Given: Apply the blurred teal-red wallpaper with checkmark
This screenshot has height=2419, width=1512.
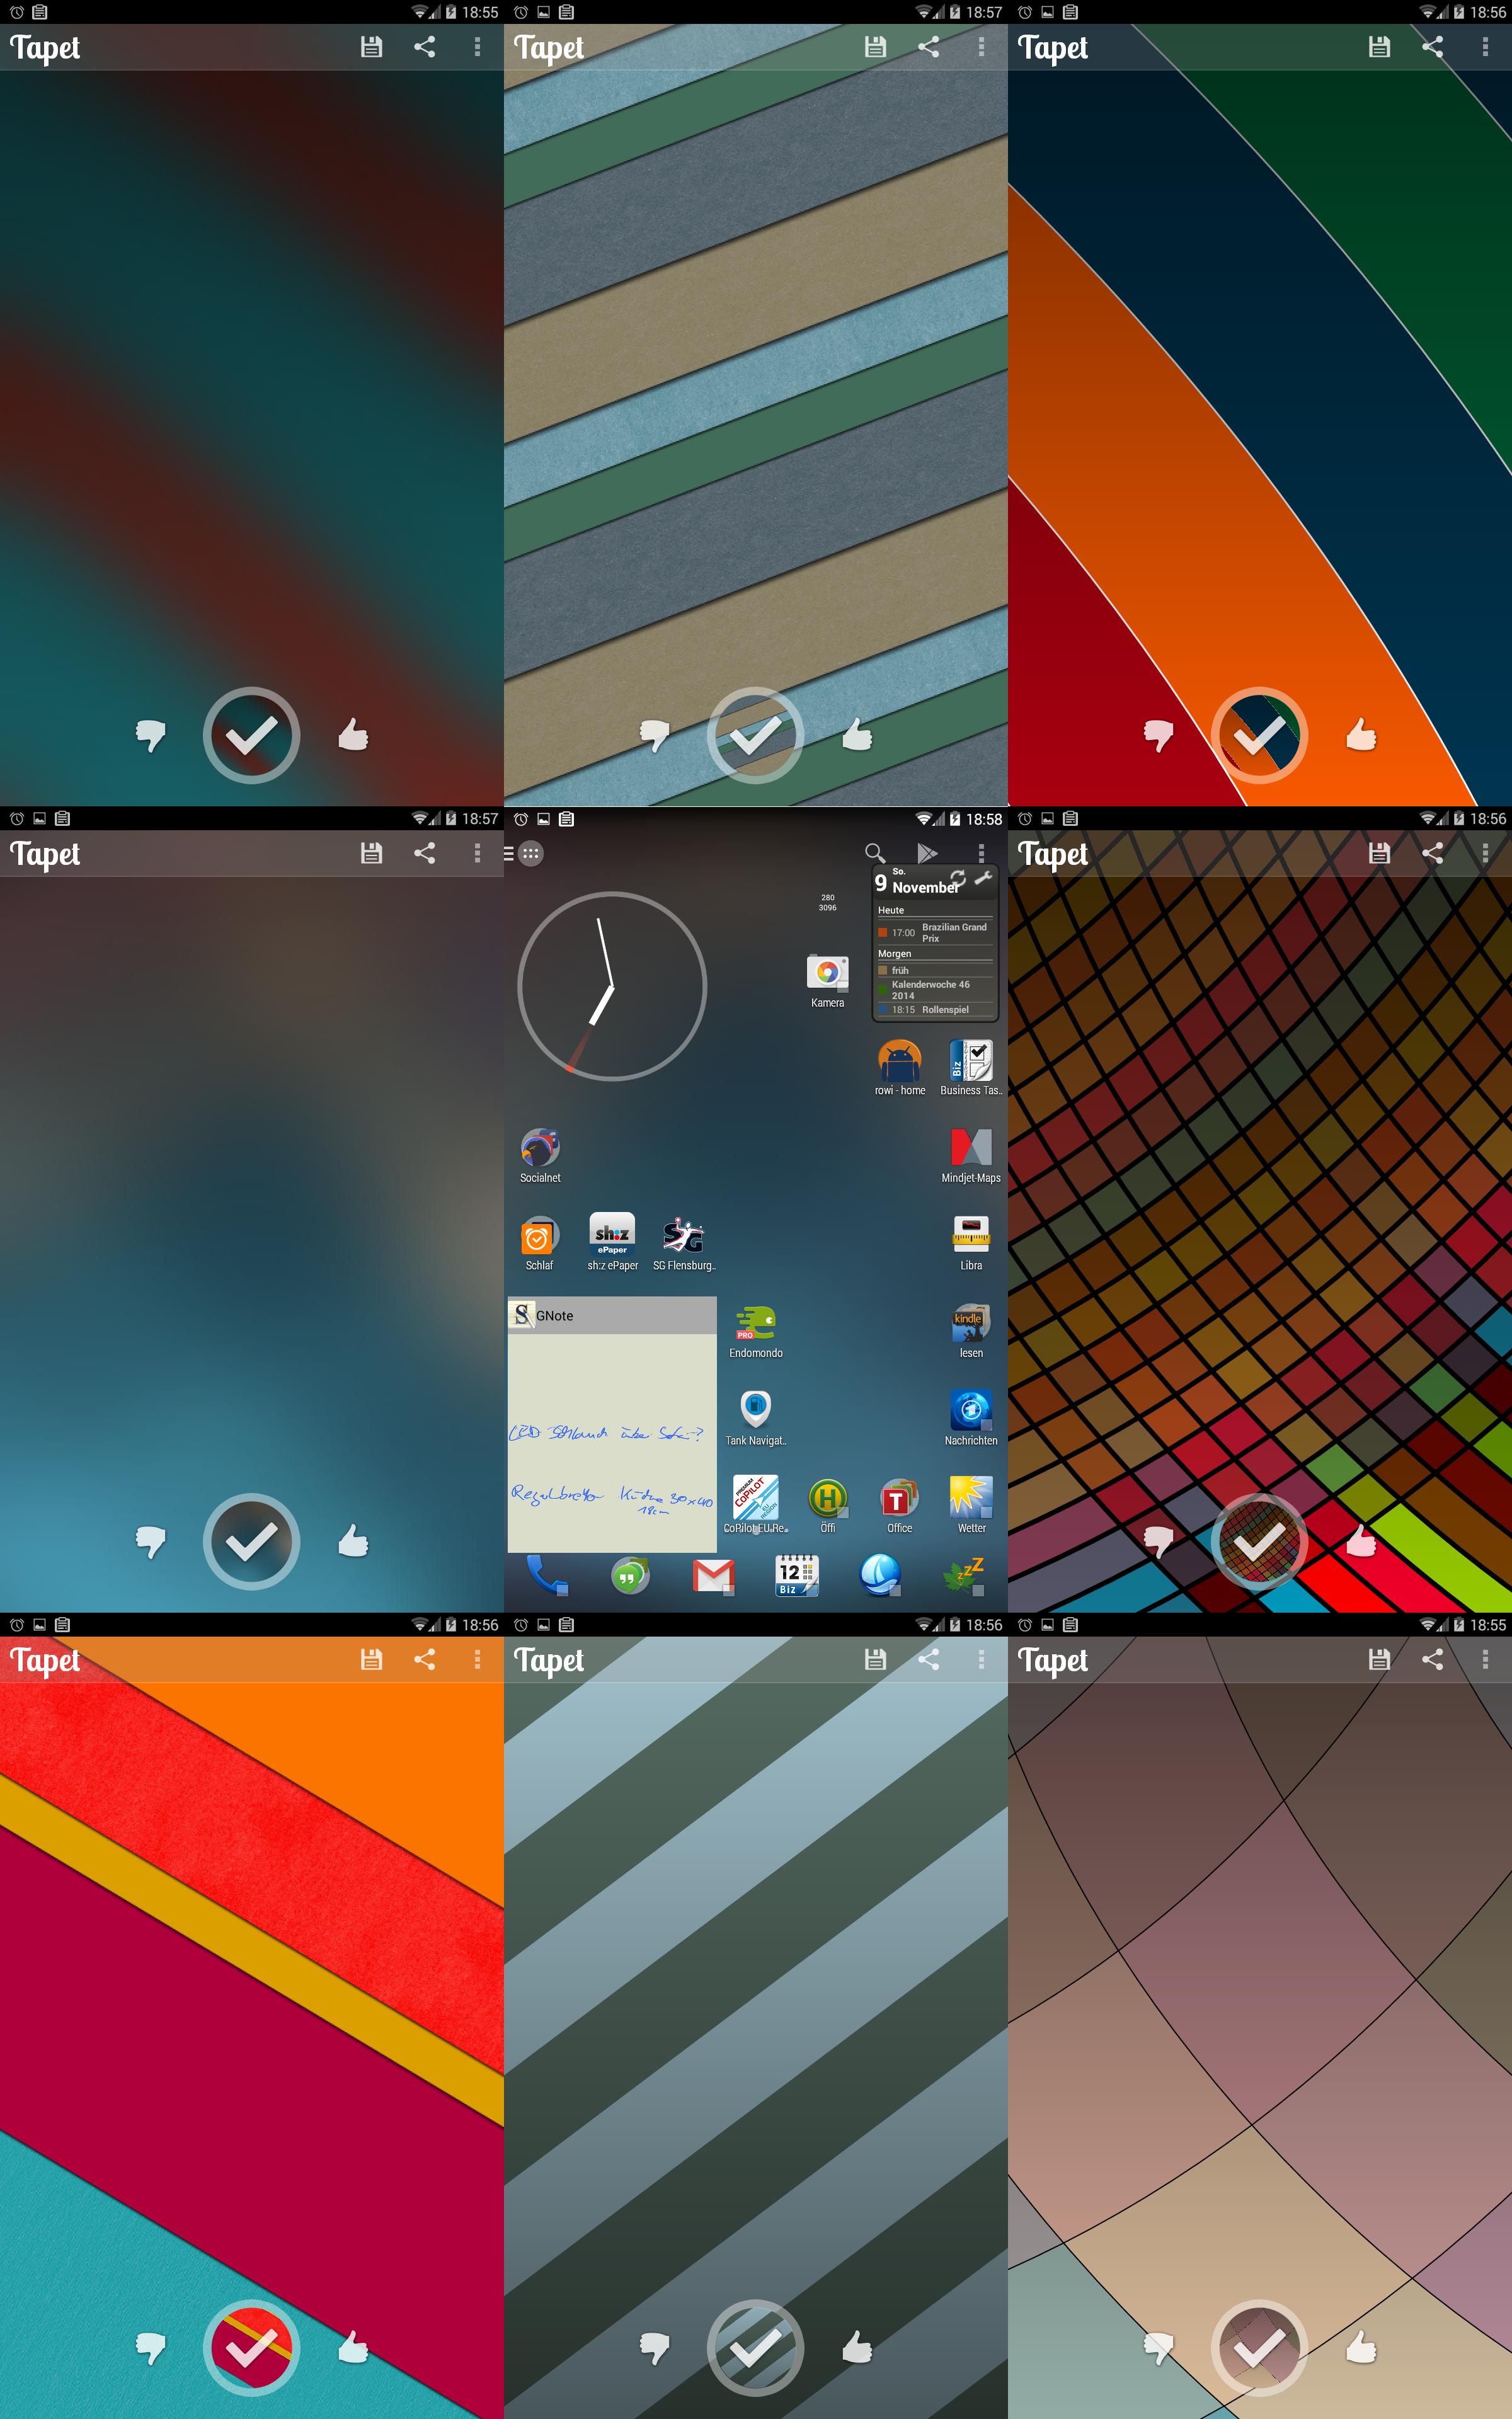Looking at the screenshot, I should click(252, 735).
